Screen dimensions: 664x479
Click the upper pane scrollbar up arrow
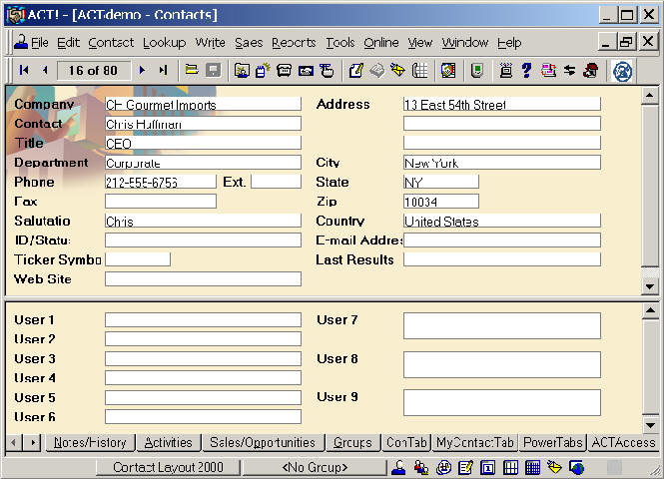tap(650, 96)
